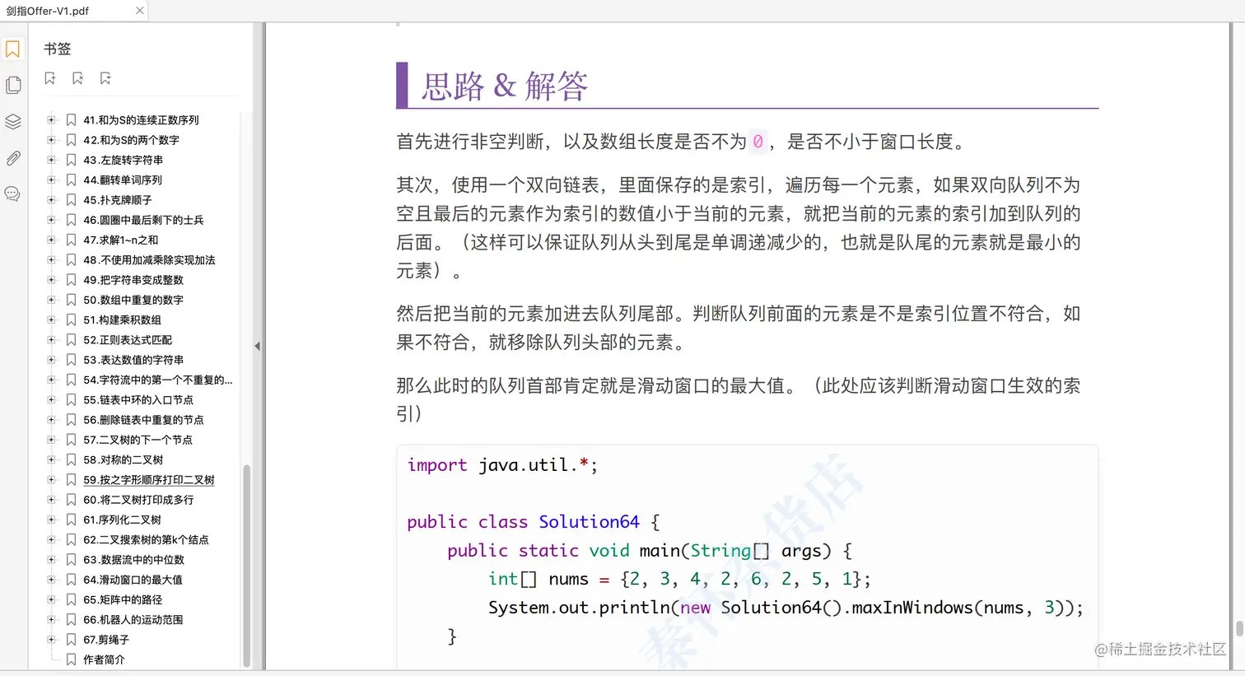Open the comments panel icon

13,194
